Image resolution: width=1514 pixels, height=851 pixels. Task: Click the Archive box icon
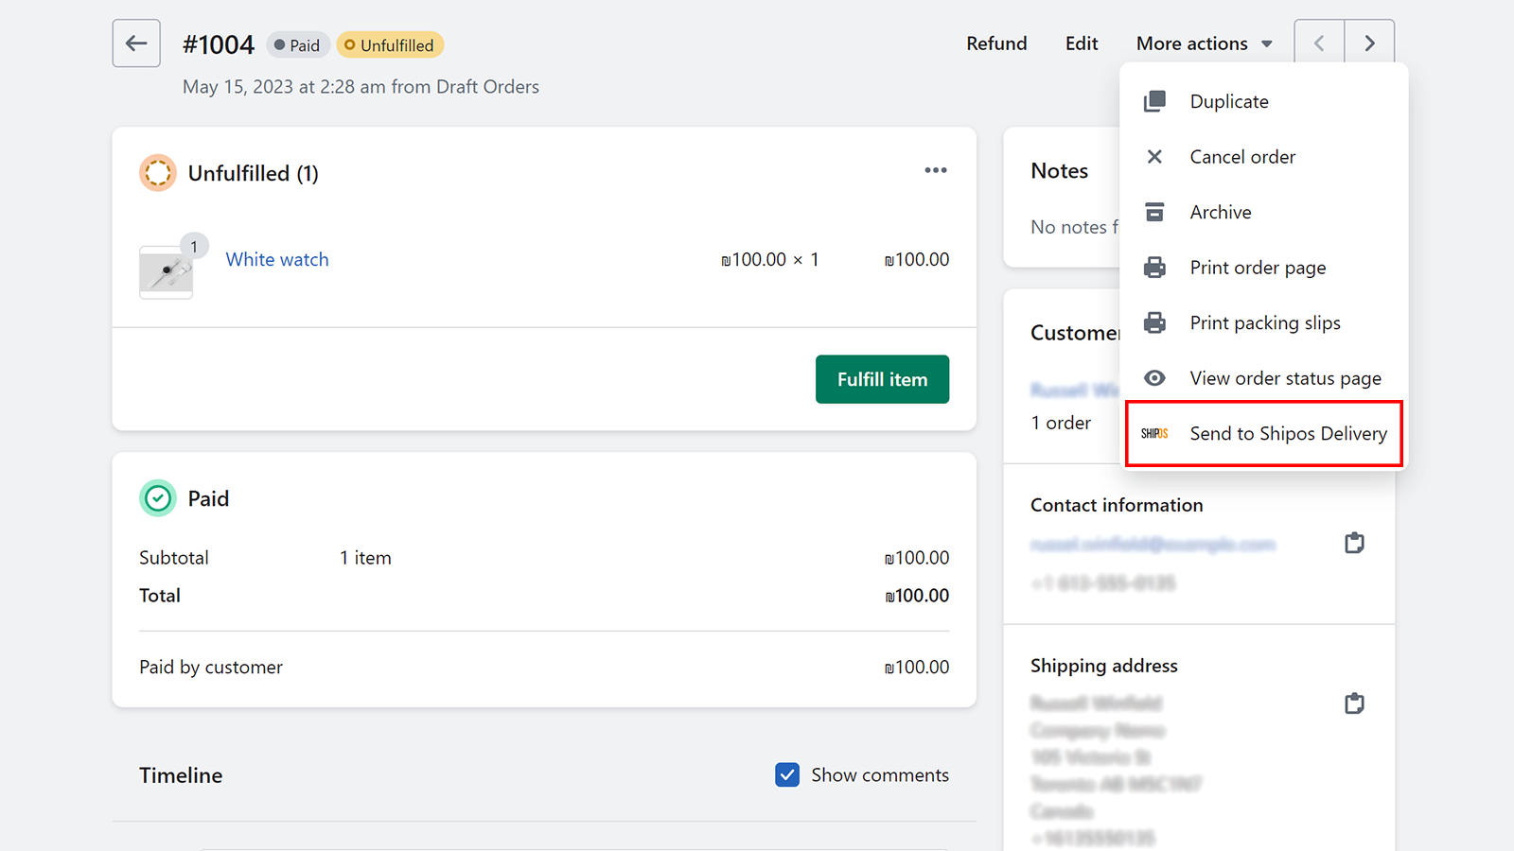[1154, 212]
